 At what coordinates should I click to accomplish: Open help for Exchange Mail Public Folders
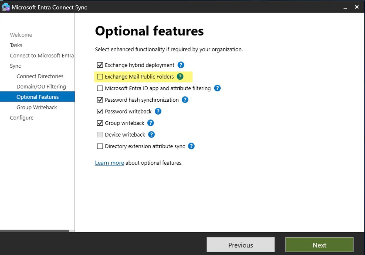click(x=180, y=77)
